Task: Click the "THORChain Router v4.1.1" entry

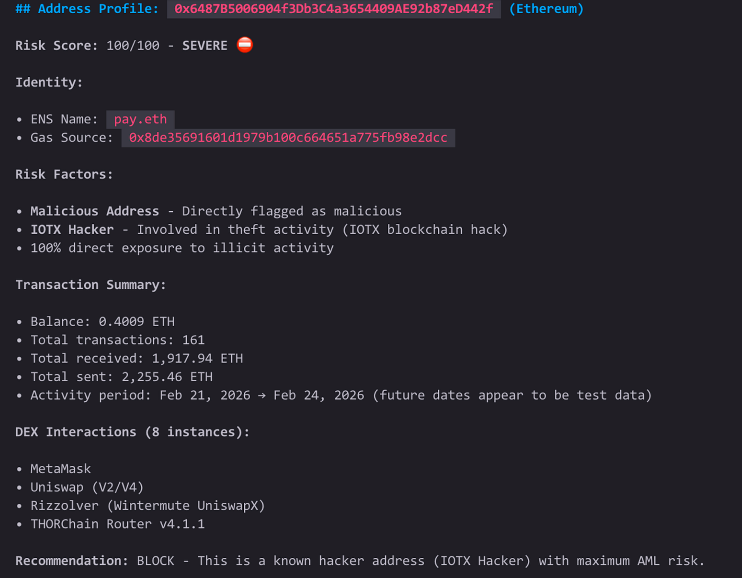Action: [117, 525]
